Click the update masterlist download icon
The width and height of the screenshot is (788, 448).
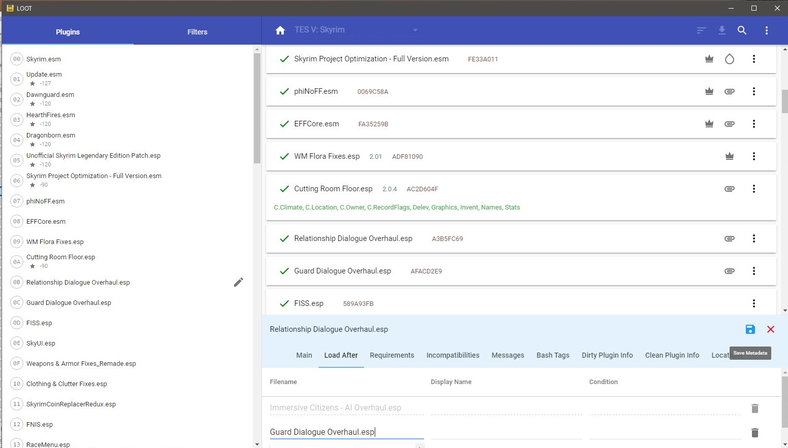pos(721,30)
